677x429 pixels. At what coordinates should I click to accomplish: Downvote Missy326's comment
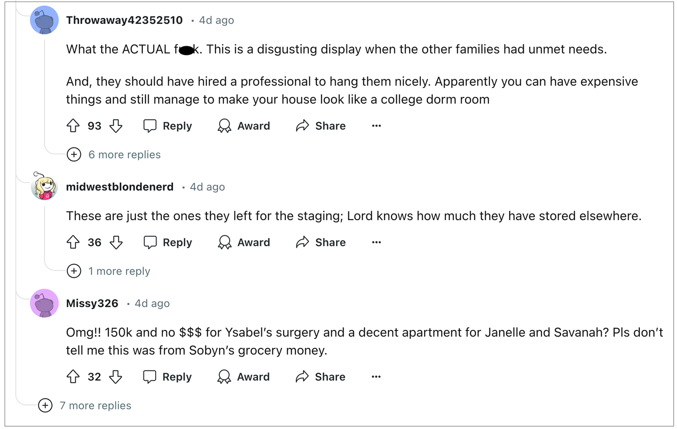click(116, 376)
